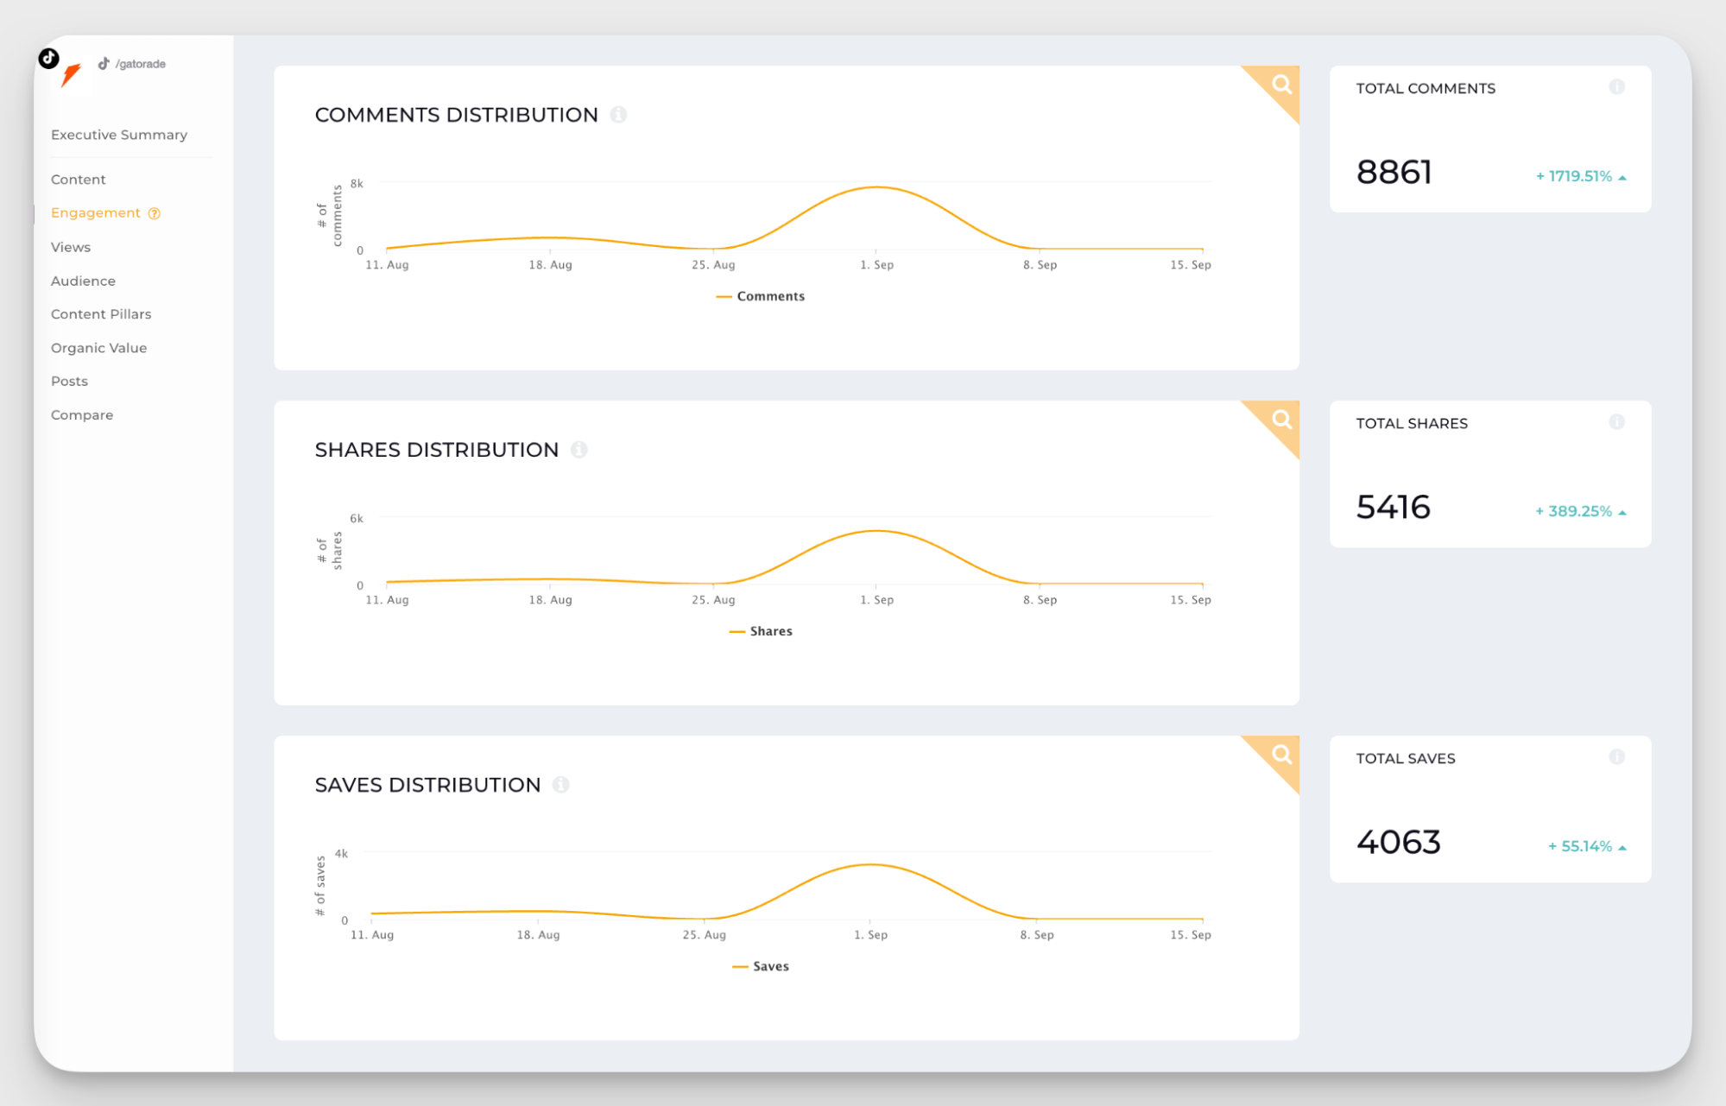Click the /gatorade profile link
This screenshot has height=1106, width=1726.
click(140, 64)
